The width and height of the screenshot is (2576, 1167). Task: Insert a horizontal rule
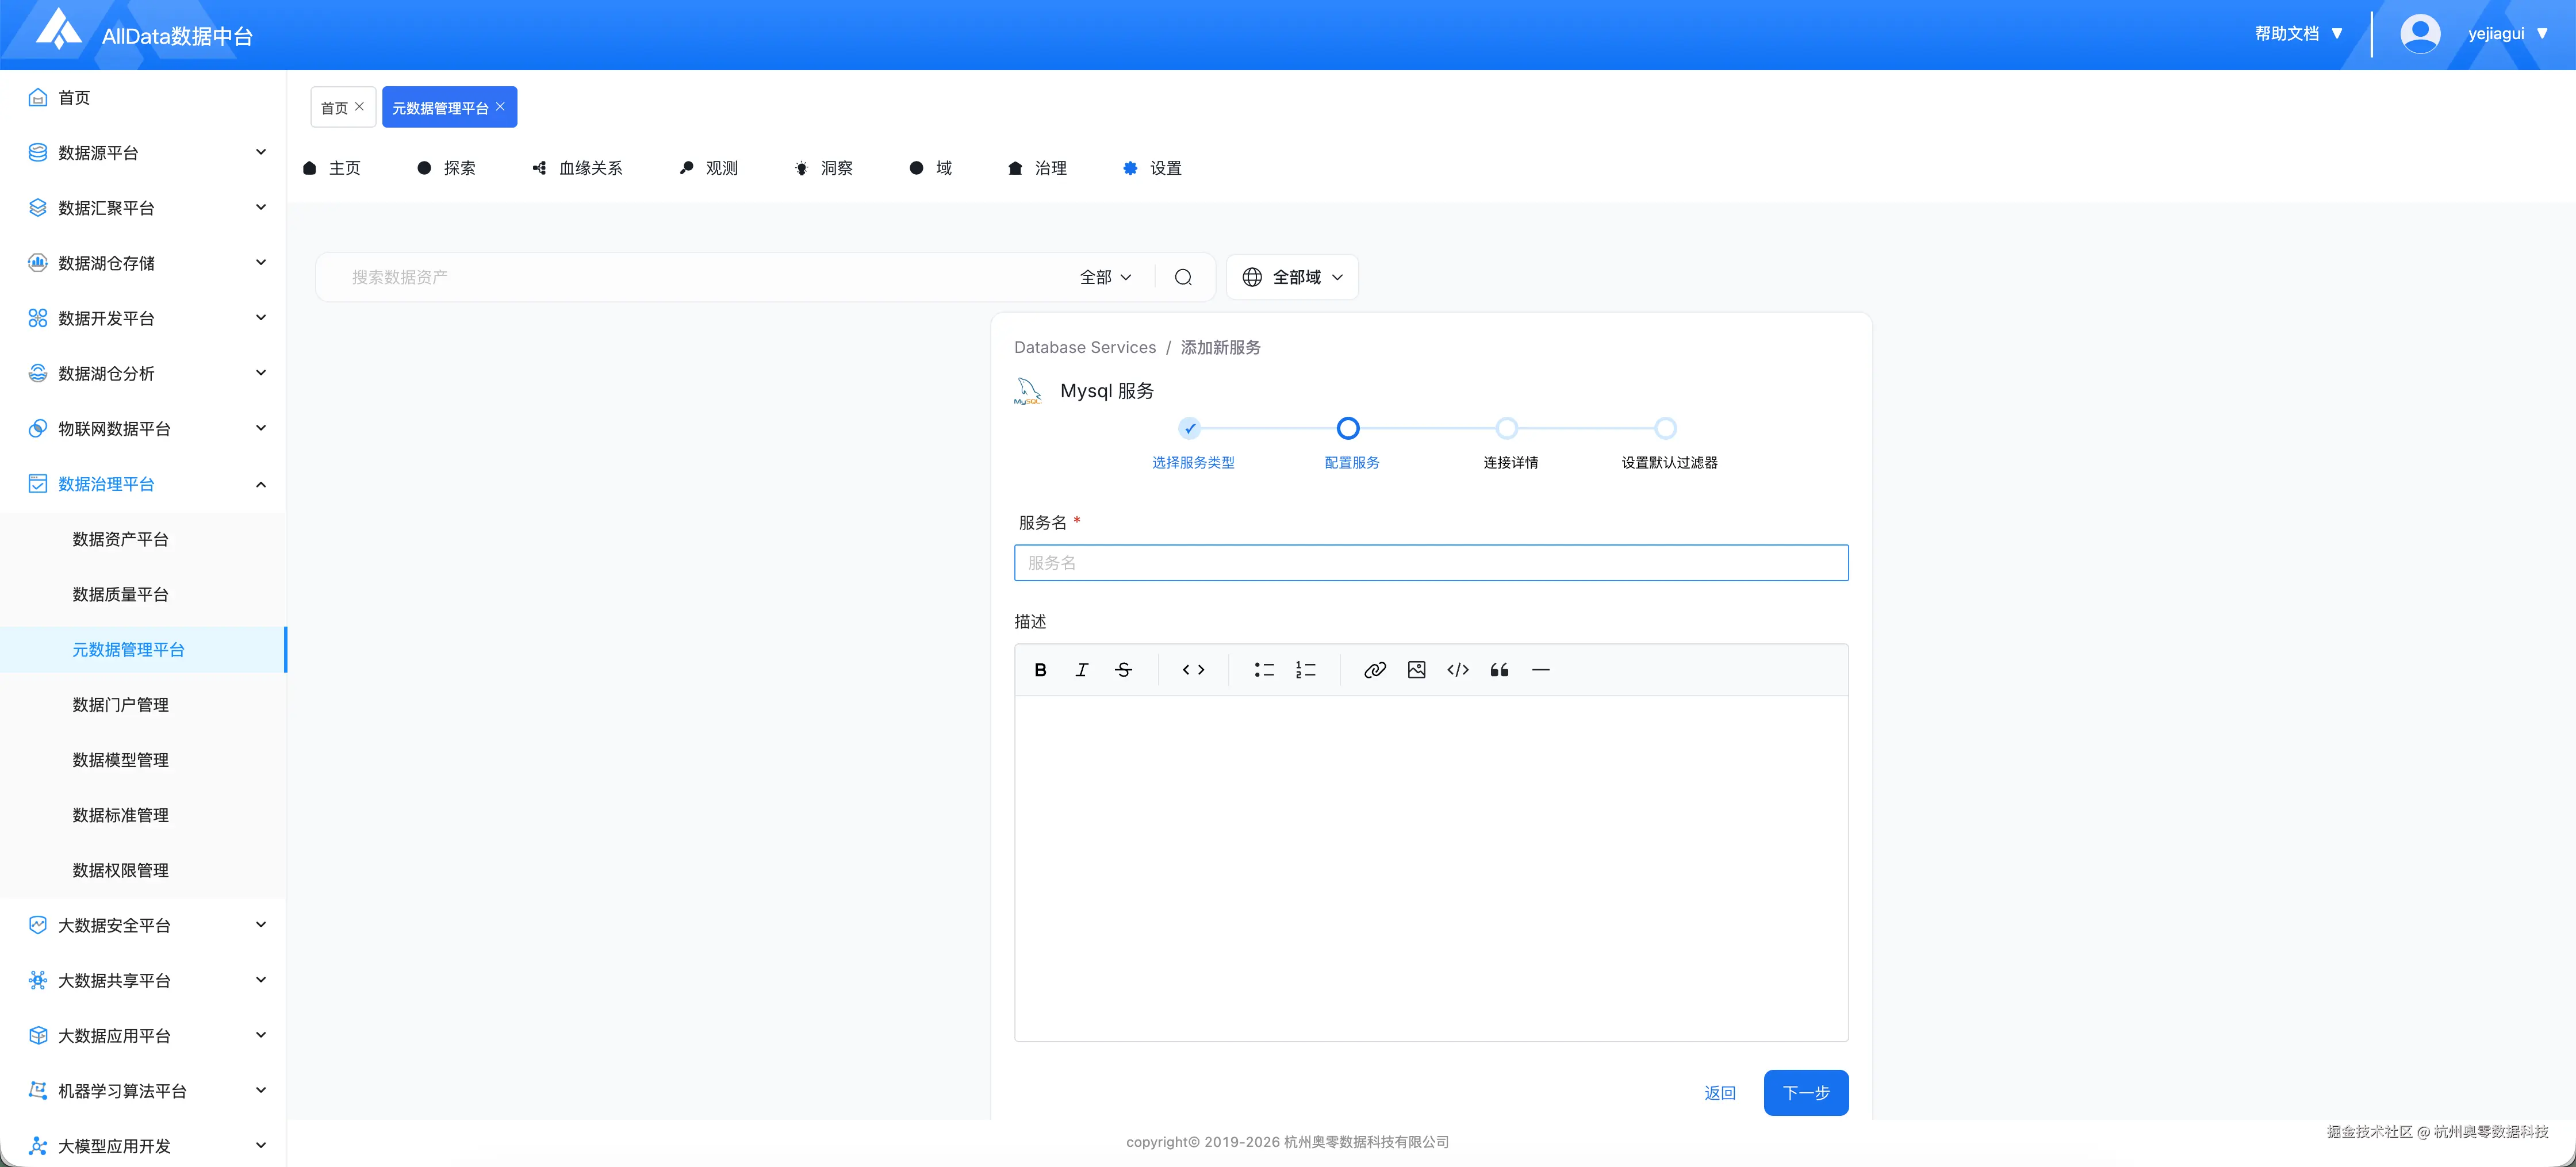point(1541,670)
